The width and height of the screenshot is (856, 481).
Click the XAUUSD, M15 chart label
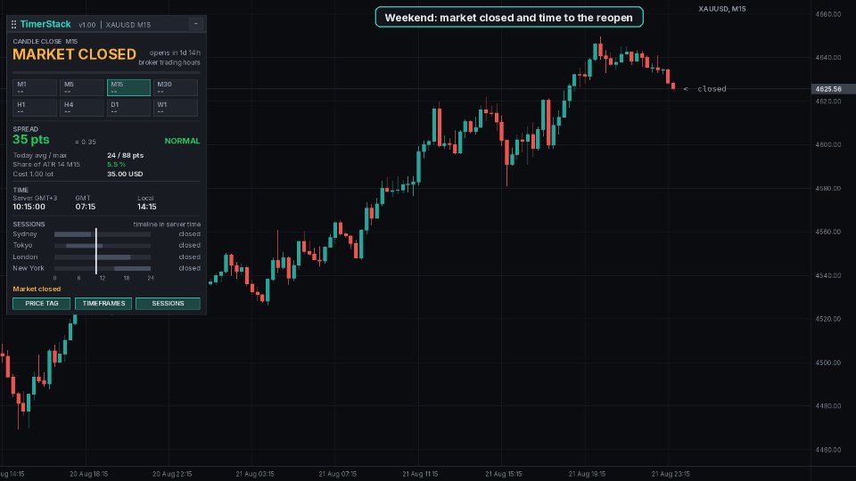coord(722,9)
